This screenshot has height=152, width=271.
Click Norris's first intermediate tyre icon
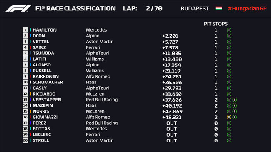pos(229,111)
